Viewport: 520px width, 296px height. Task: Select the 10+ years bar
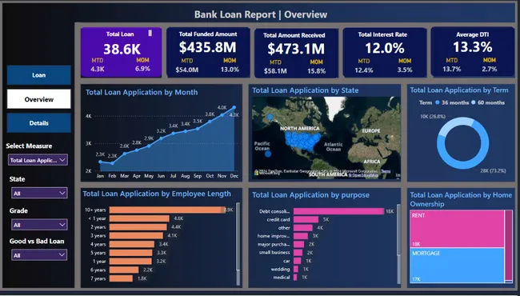click(x=167, y=210)
